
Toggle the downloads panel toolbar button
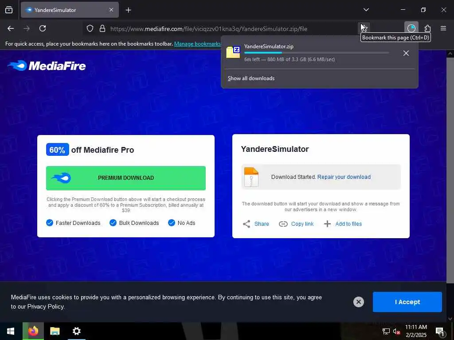(411, 28)
